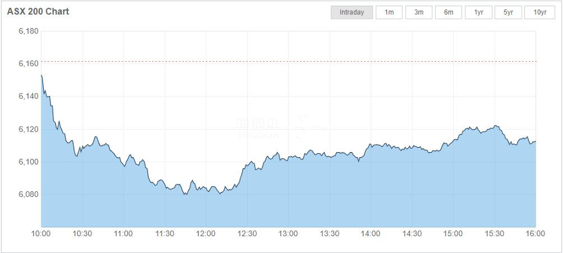Screen dimensions: 563x253
Task: Show the 6m chart range
Action: click(449, 12)
